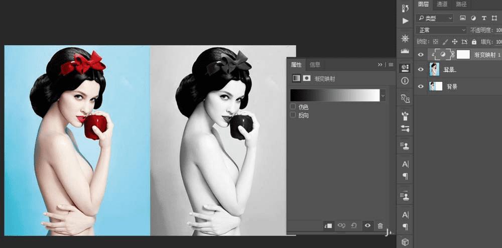The height and width of the screenshot is (248, 502).
Task: Click the lock all padlock icon
Action: tap(474, 42)
